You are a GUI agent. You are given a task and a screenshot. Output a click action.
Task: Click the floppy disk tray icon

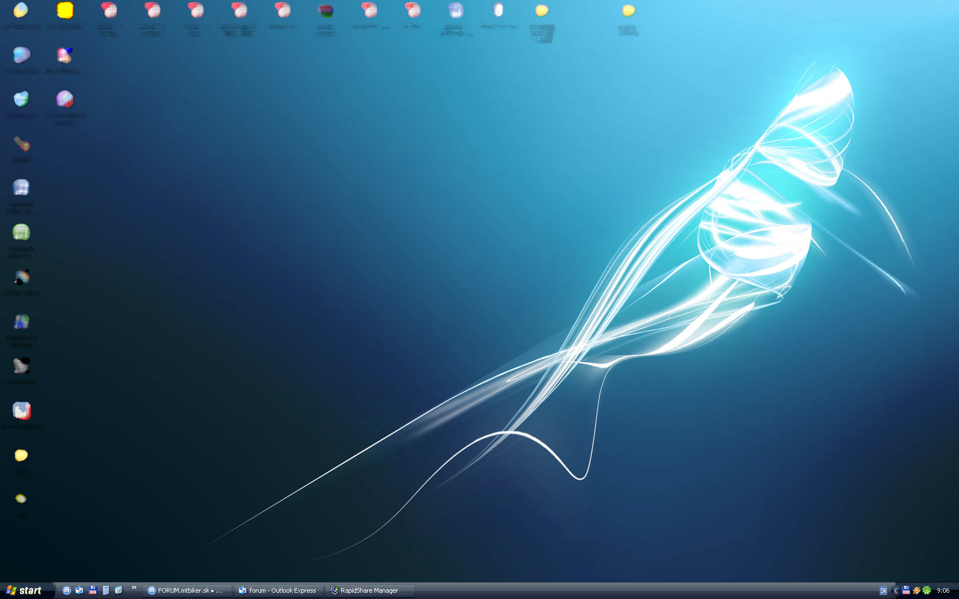click(906, 590)
